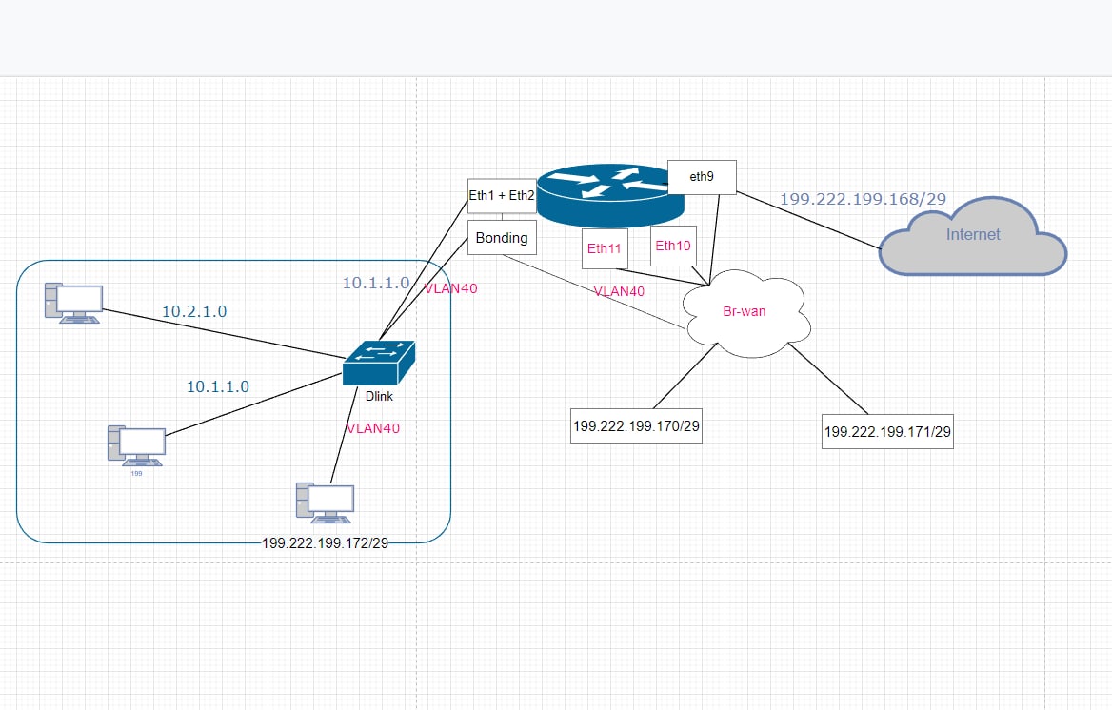Screen dimensions: 1112x710
Task: Select the Eth10 box
Action: [673, 246]
